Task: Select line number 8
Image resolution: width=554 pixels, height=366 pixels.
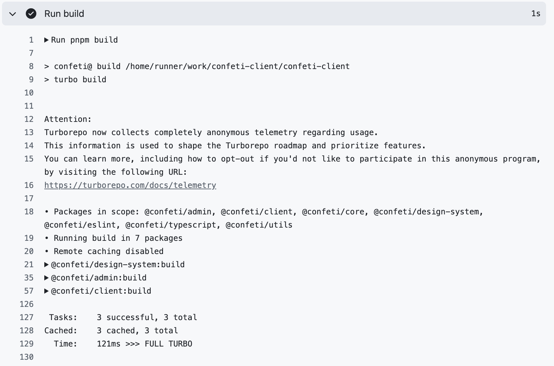Action: (x=31, y=66)
